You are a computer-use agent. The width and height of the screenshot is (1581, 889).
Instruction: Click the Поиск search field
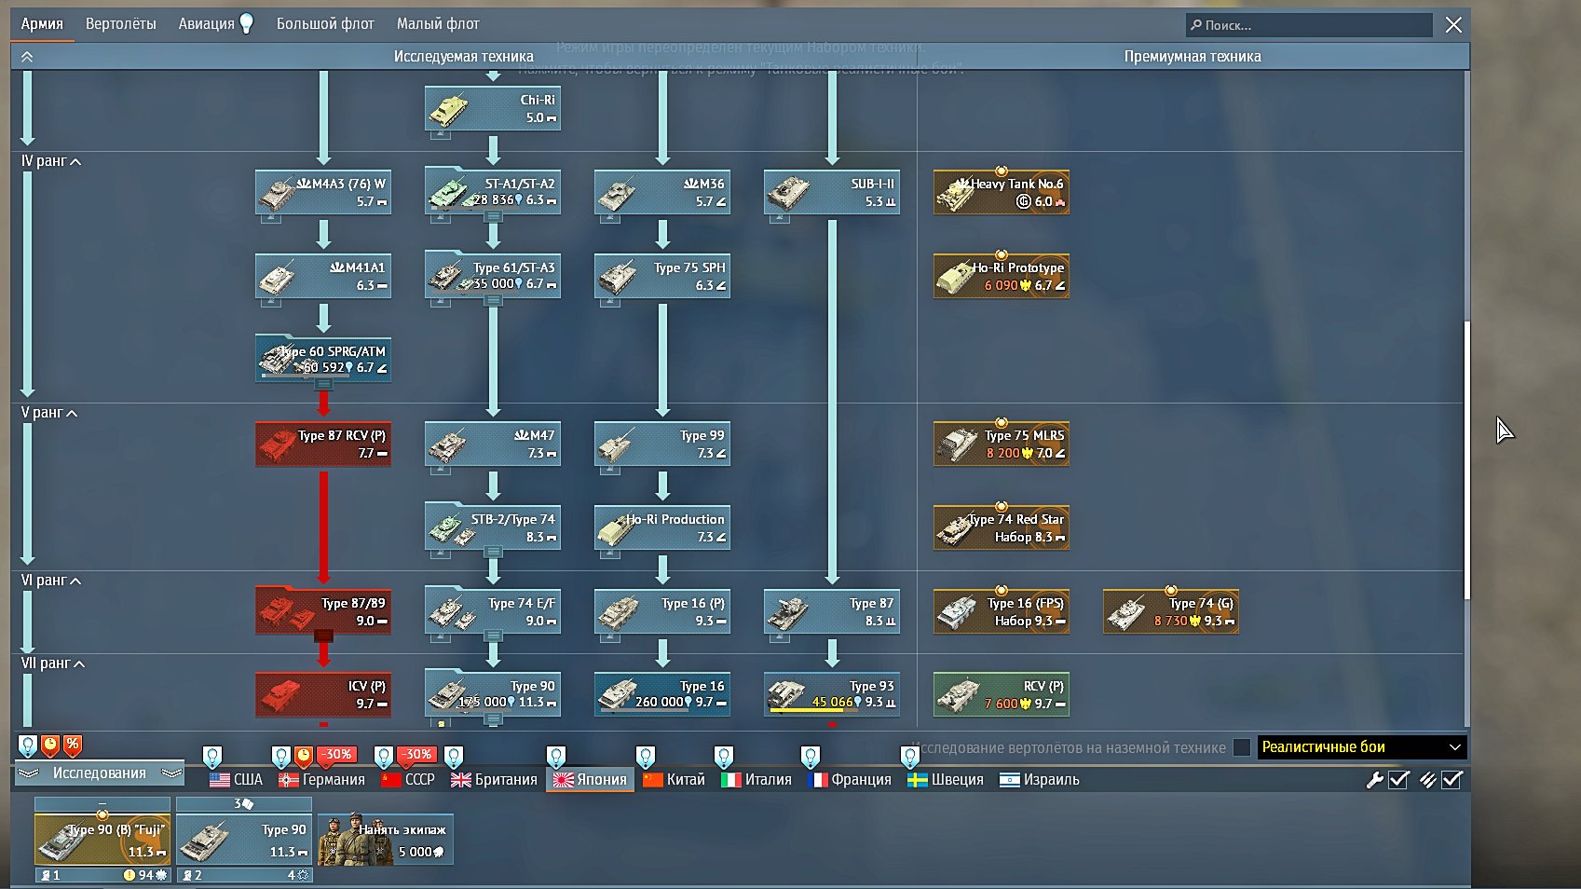pyautogui.click(x=1309, y=25)
